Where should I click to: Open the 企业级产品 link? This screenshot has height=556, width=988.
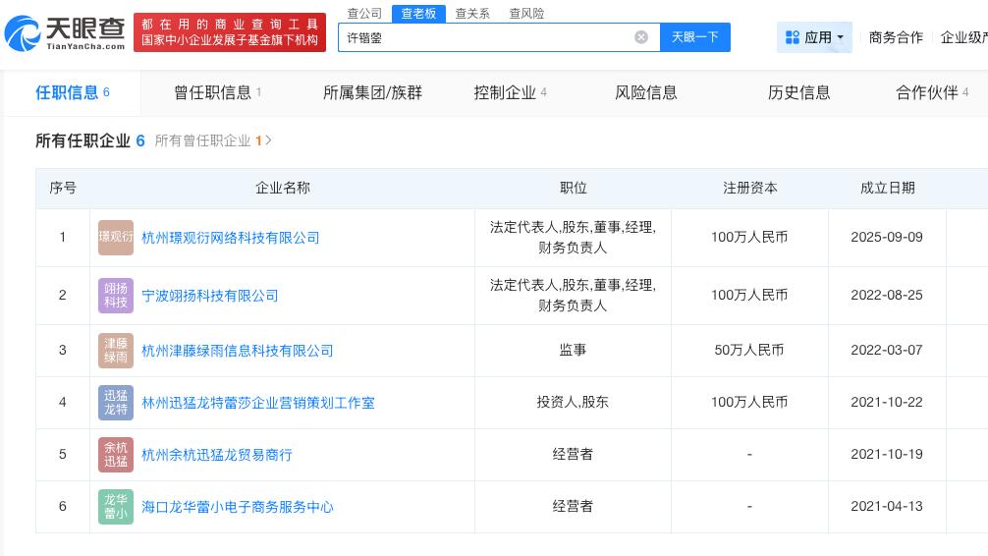[x=964, y=37]
